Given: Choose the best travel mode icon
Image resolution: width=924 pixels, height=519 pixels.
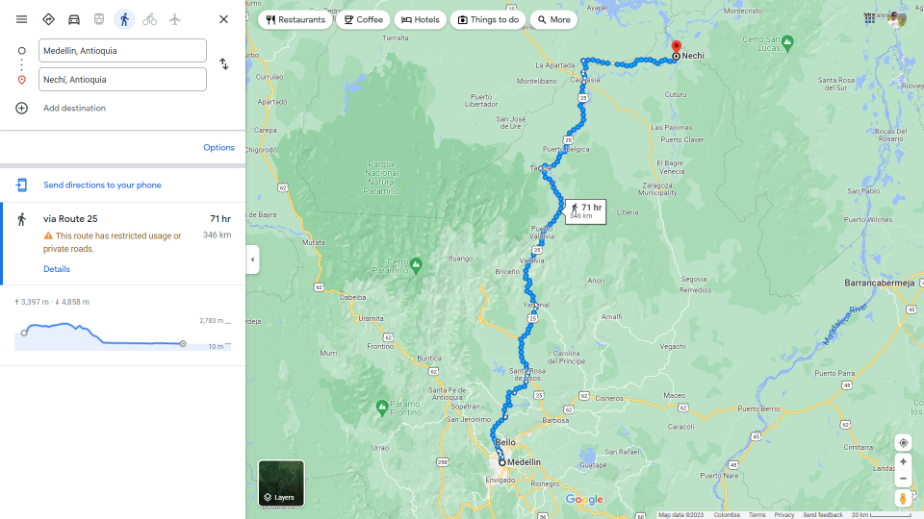Looking at the screenshot, I should pos(48,19).
